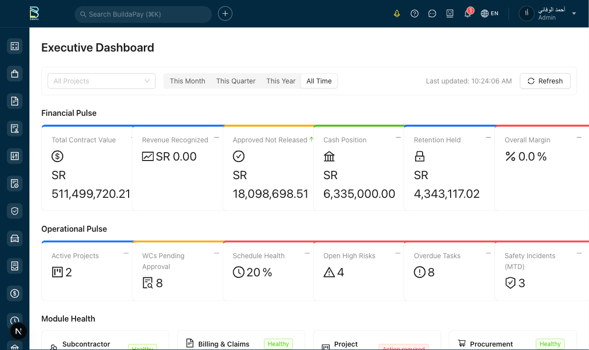589x350 pixels.
Task: Open the shield check sidebar icon
Action: (15, 211)
